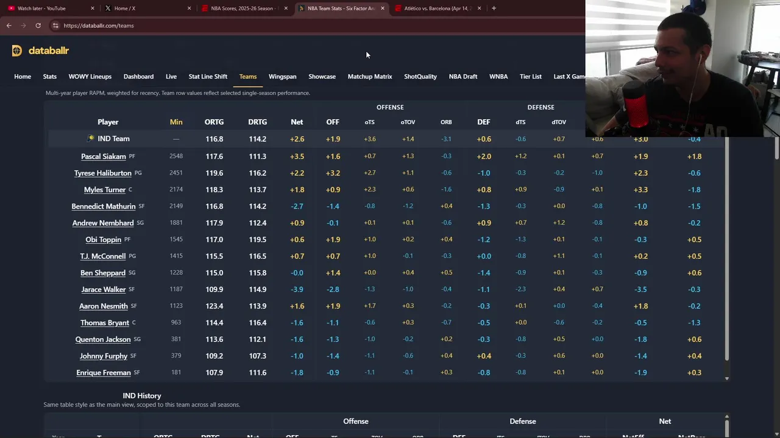Open the Showcase page
The height and width of the screenshot is (438, 780).
(322, 77)
